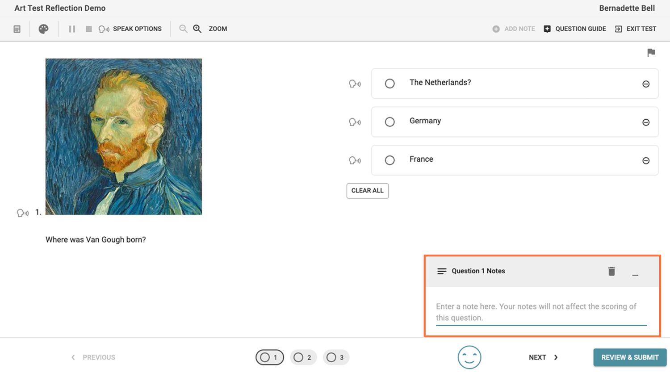Screen dimensions: 670x377
Task: Flag this question for review
Action: point(651,53)
